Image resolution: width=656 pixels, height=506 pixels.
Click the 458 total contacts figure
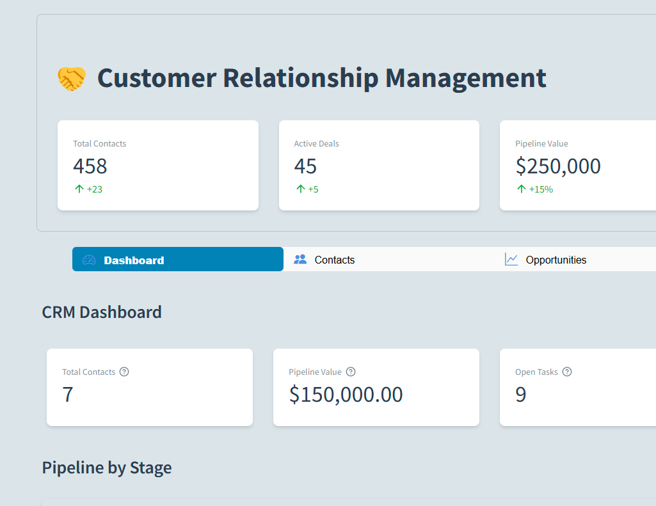(x=90, y=166)
